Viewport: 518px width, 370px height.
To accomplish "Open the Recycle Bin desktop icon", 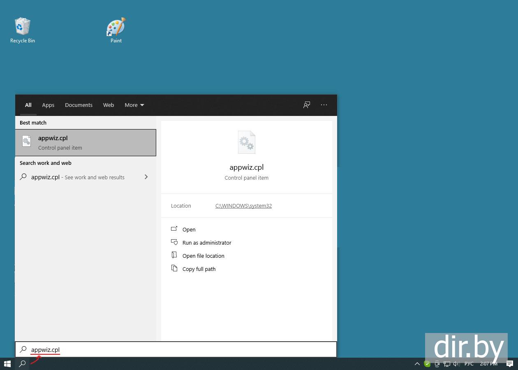I will 22,30.
